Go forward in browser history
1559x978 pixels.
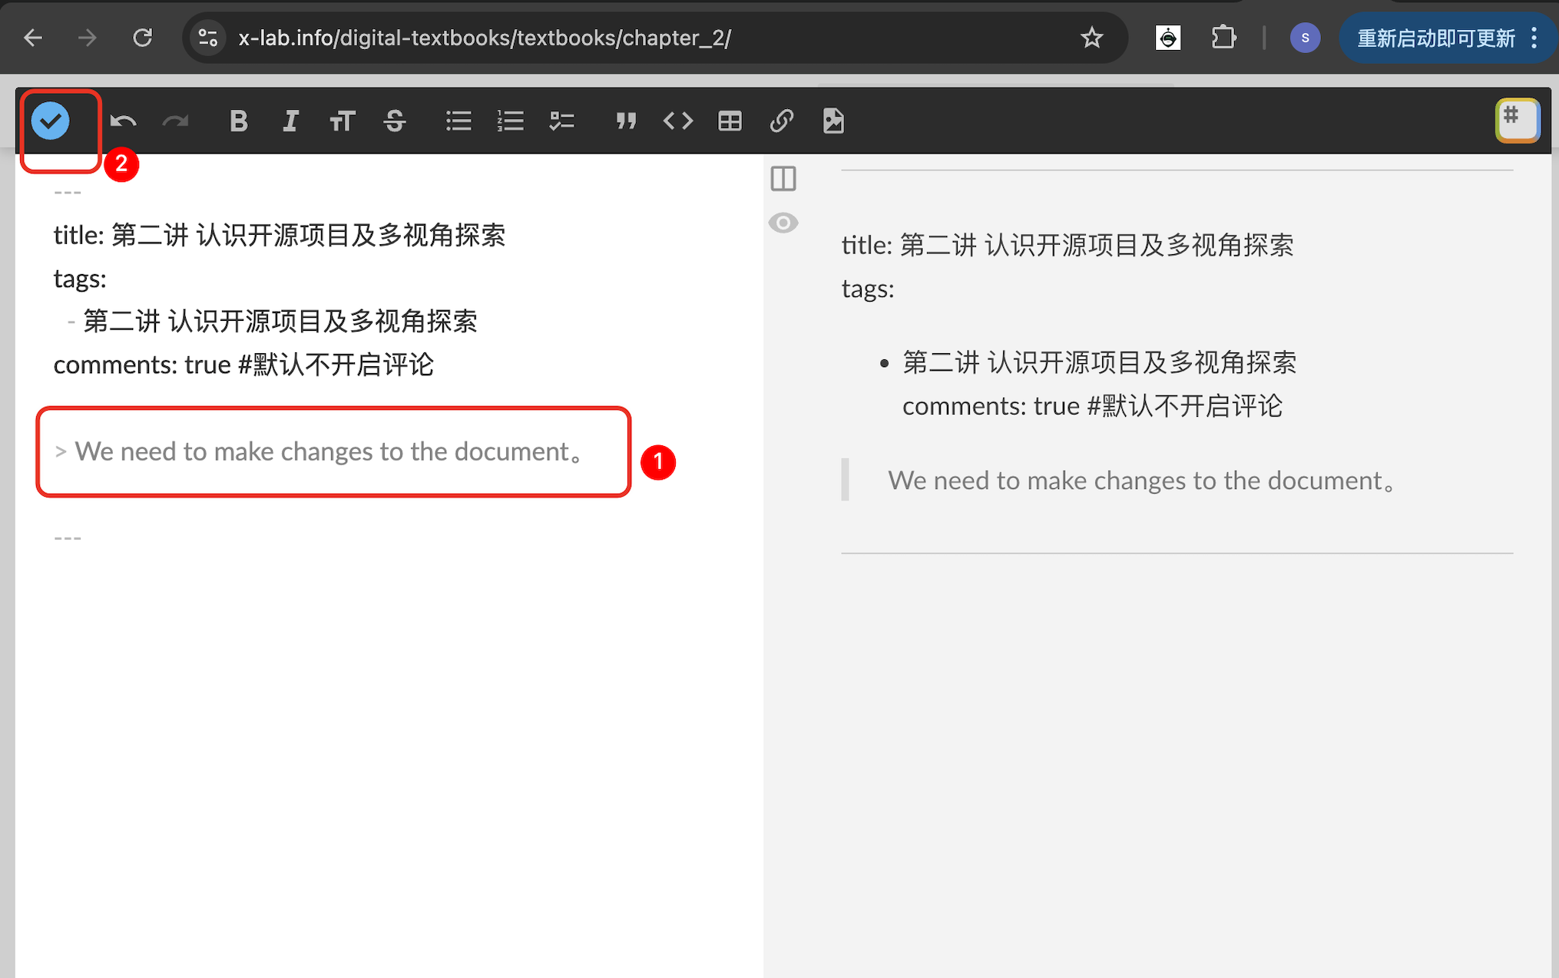coord(88,38)
